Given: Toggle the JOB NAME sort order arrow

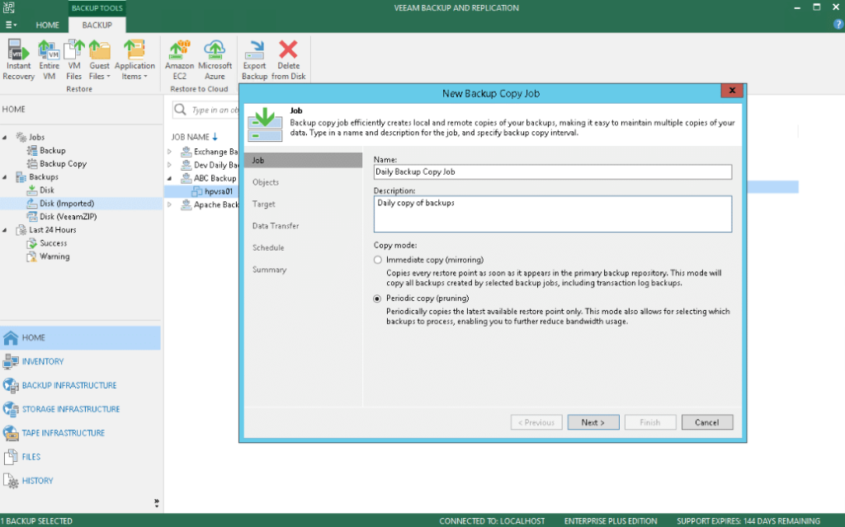Looking at the screenshot, I should click(x=214, y=137).
